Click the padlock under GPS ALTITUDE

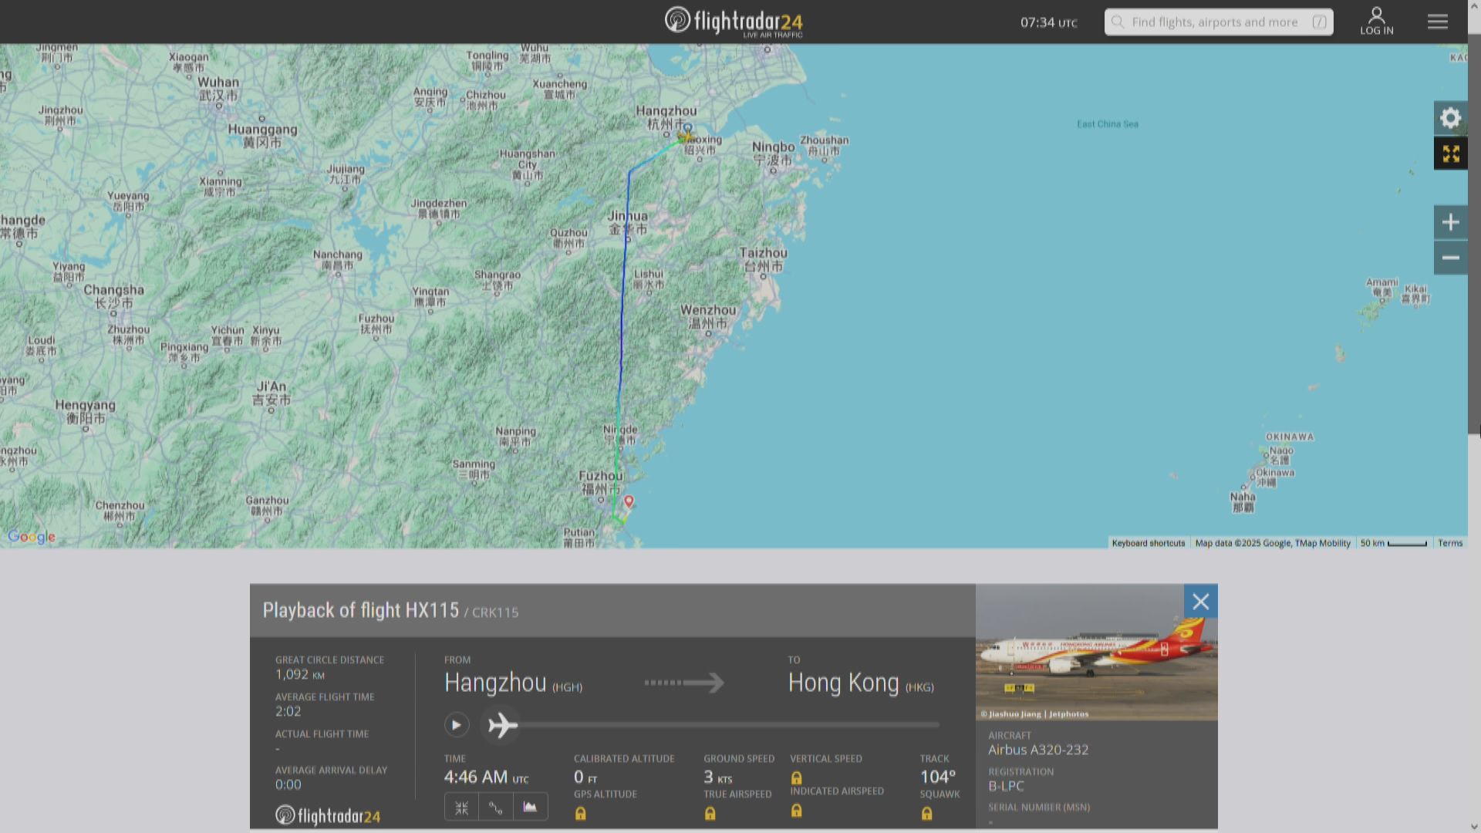coord(580,813)
